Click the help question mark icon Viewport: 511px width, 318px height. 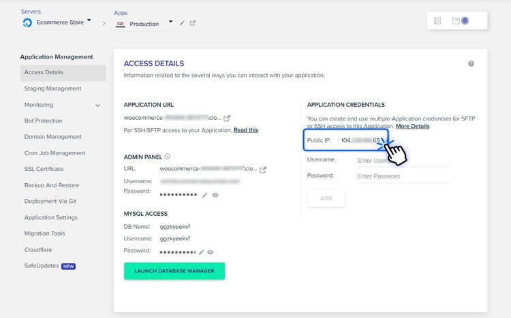(471, 64)
